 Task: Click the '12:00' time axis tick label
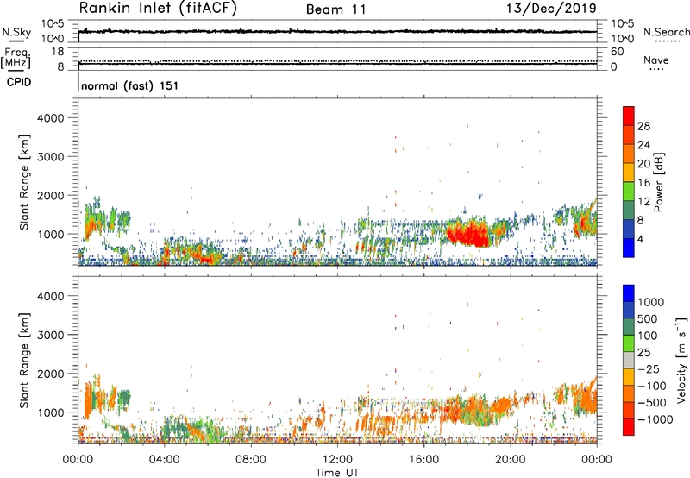click(337, 460)
